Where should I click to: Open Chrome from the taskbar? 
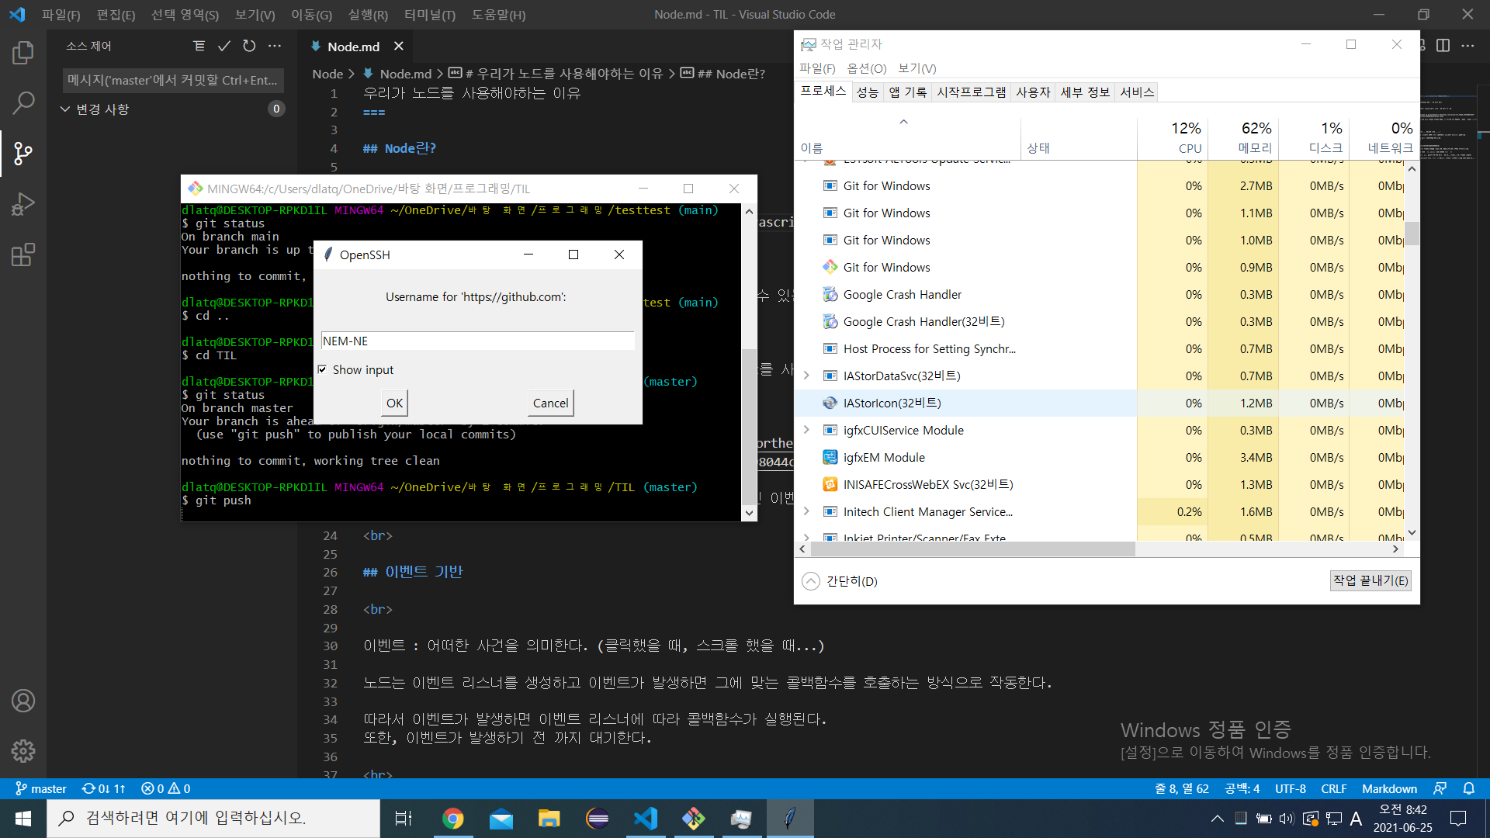(x=452, y=818)
